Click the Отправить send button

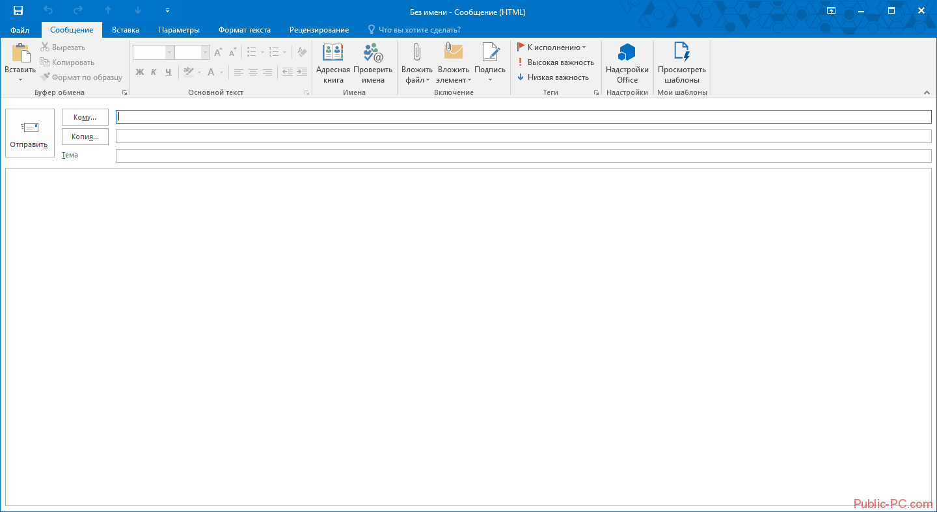click(x=29, y=133)
